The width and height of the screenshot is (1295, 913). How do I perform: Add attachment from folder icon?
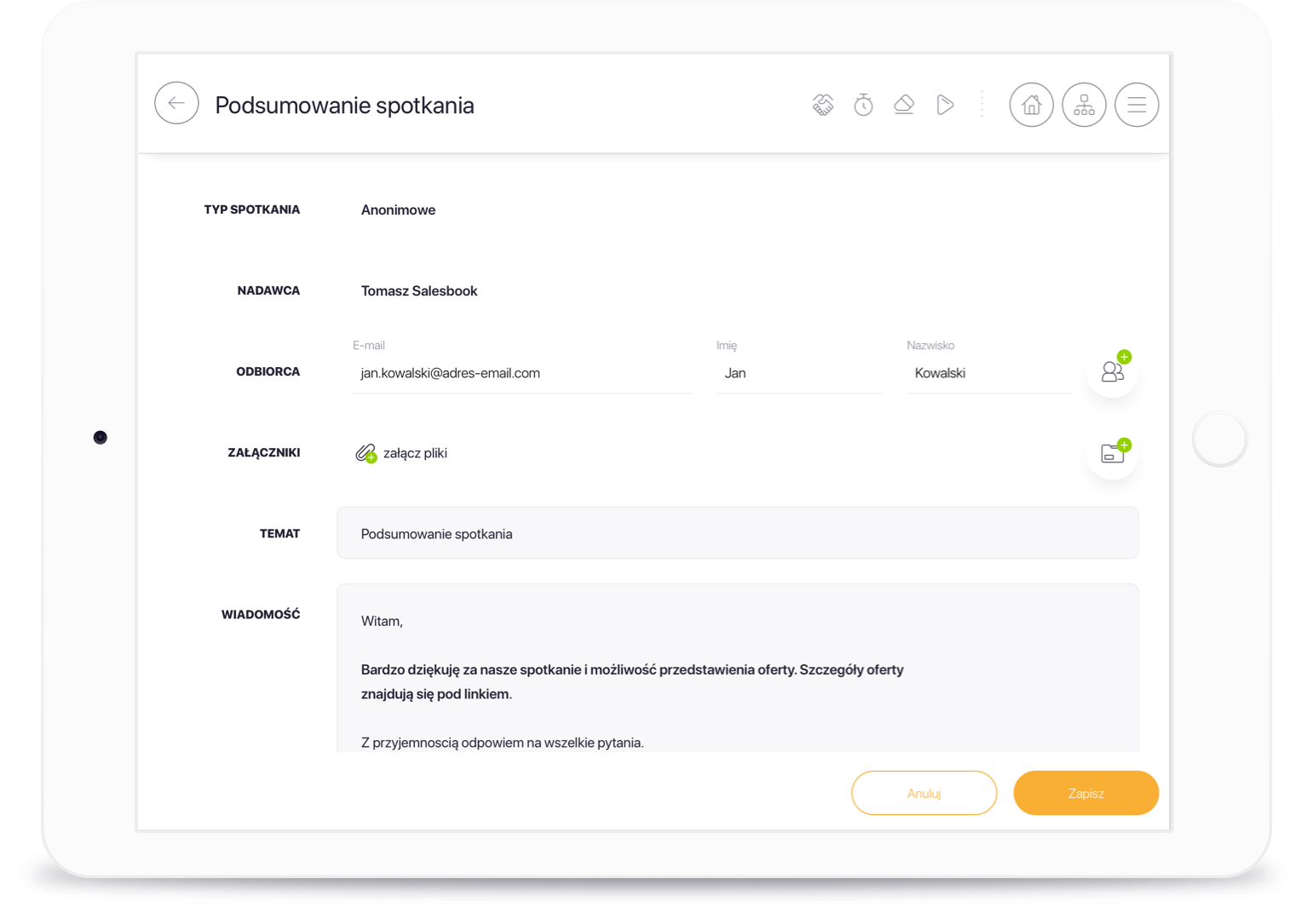(1113, 453)
